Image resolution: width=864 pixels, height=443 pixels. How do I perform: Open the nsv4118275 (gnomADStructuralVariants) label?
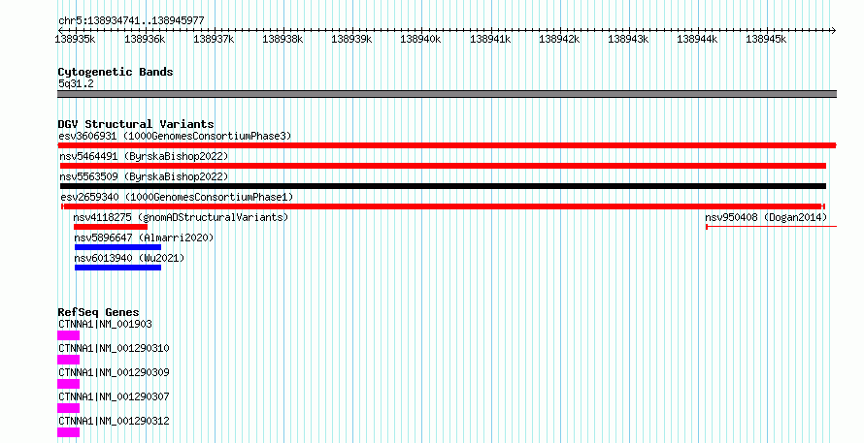tap(181, 217)
